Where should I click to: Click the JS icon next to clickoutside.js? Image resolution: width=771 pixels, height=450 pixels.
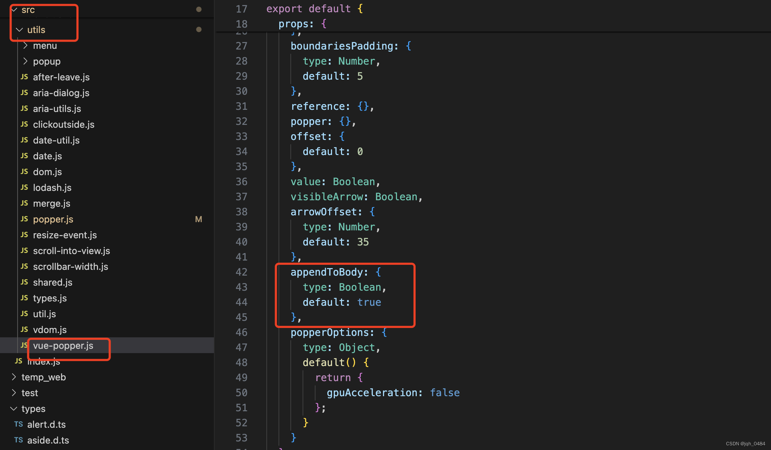(x=24, y=124)
